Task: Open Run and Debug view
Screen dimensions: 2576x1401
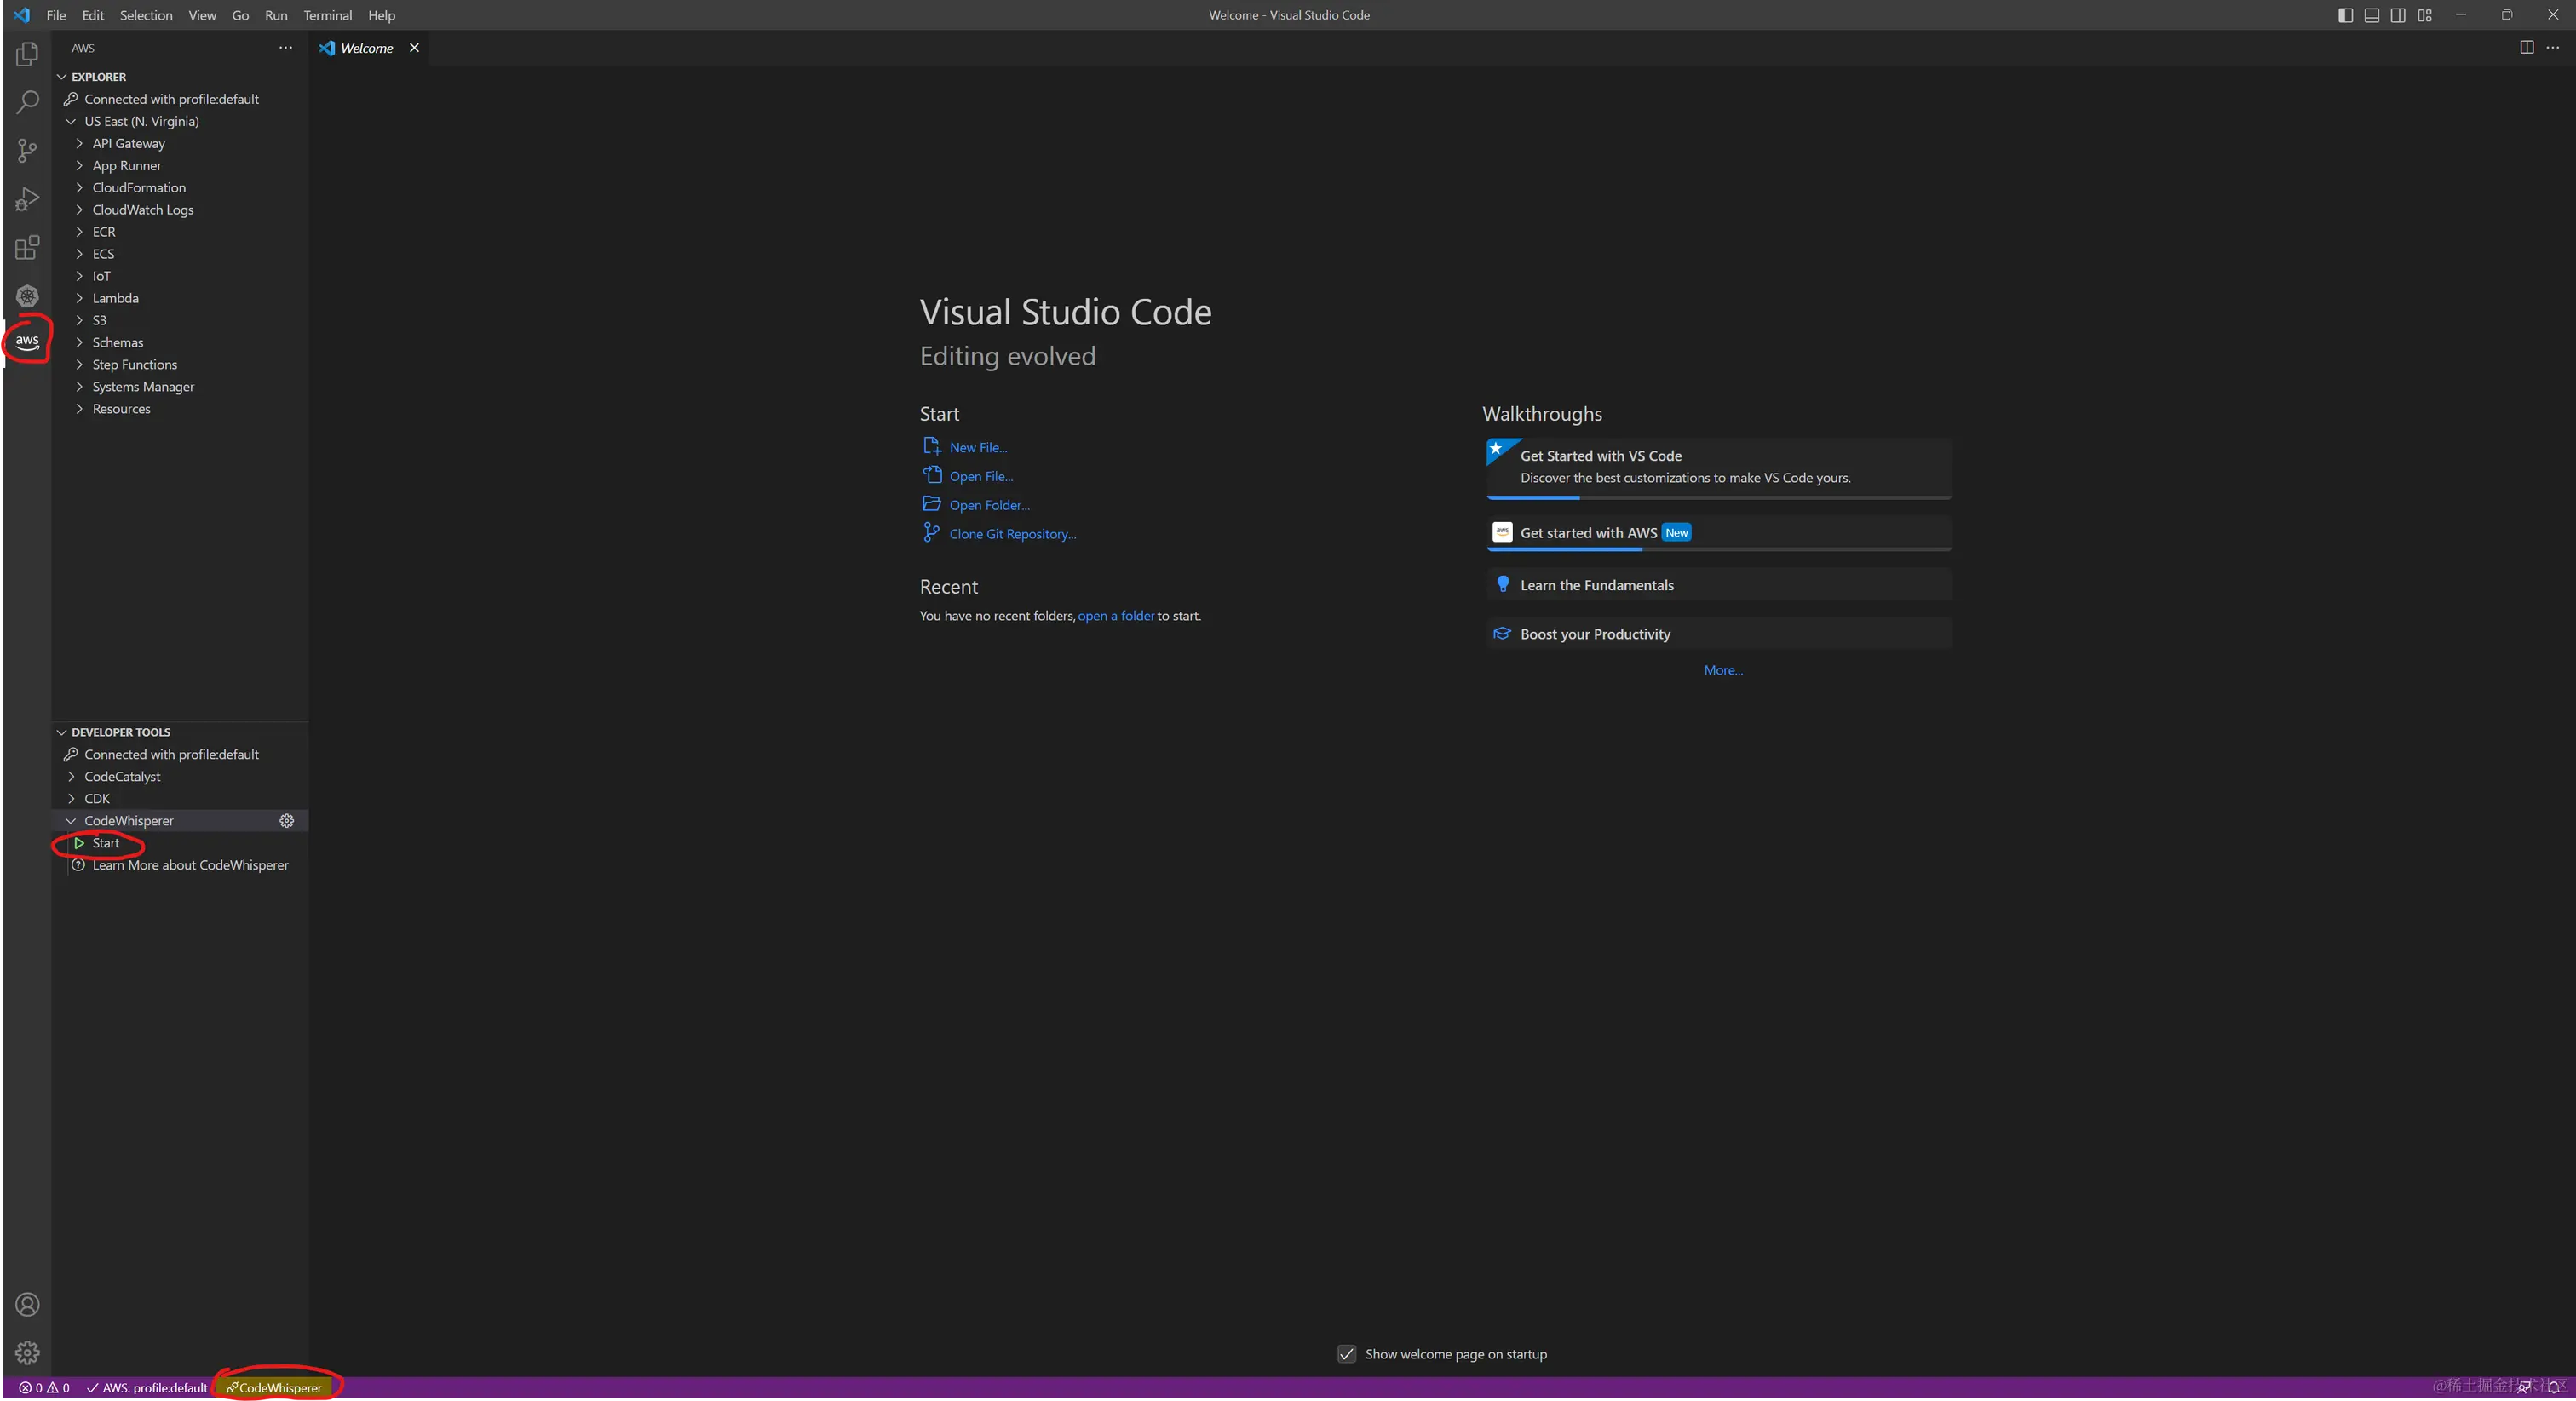Action: [27, 199]
